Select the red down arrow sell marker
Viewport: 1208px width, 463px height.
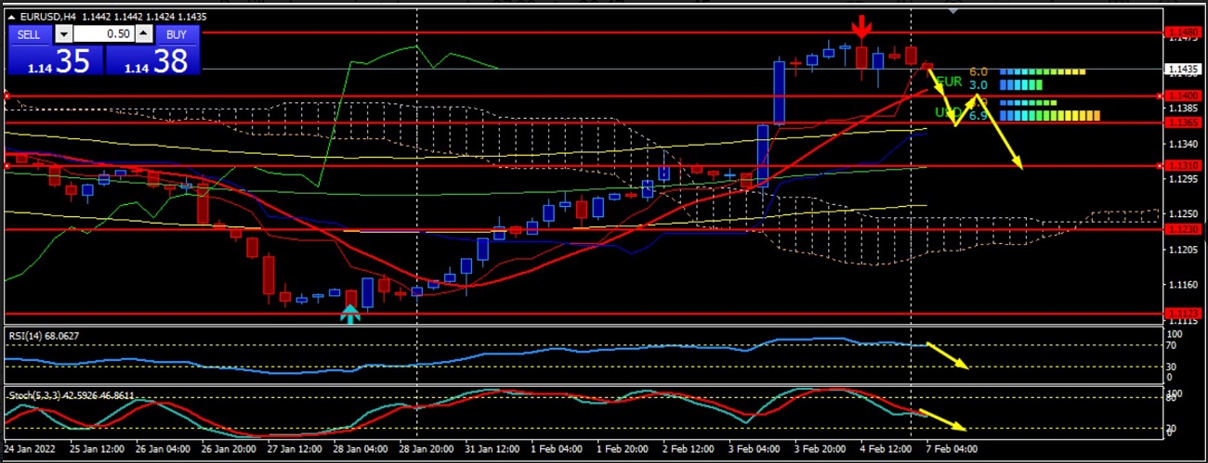coord(862,28)
